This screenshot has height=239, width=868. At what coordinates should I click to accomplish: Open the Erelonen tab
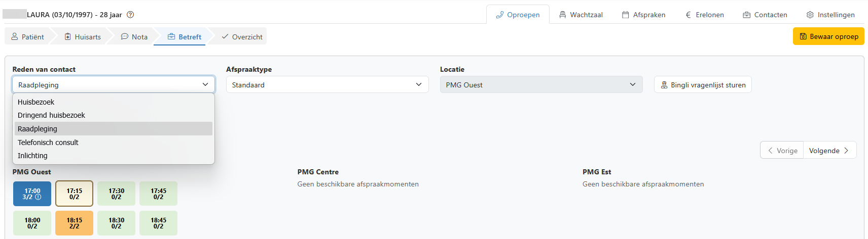705,15
